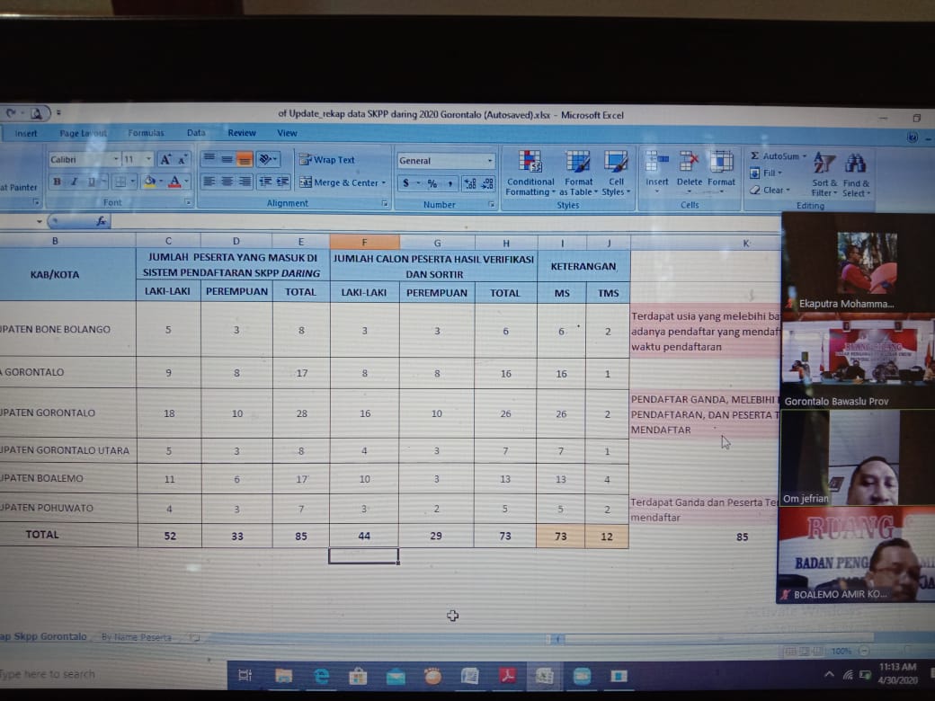Toggle Wrap Text for selected cells
This screenshot has width=935, height=701.
327,160
